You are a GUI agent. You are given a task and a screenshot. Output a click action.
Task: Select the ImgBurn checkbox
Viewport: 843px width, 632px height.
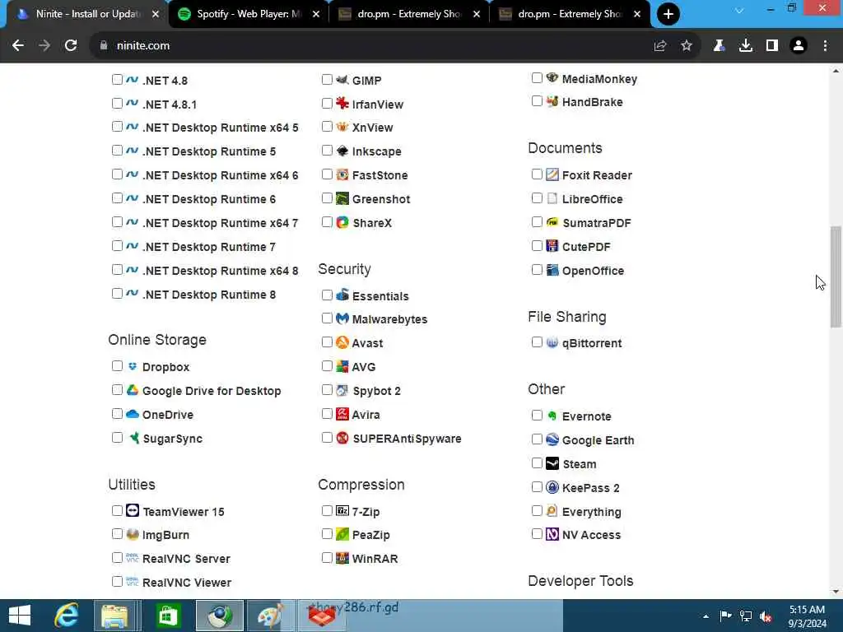pos(117,533)
